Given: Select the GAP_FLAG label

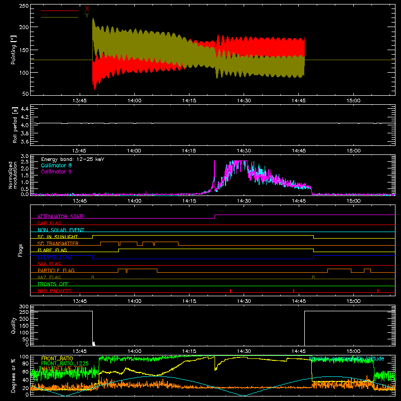Looking at the screenshot, I should click(x=49, y=223).
